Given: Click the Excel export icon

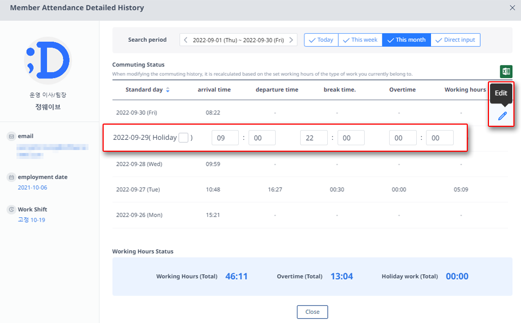Looking at the screenshot, I should coord(506,72).
